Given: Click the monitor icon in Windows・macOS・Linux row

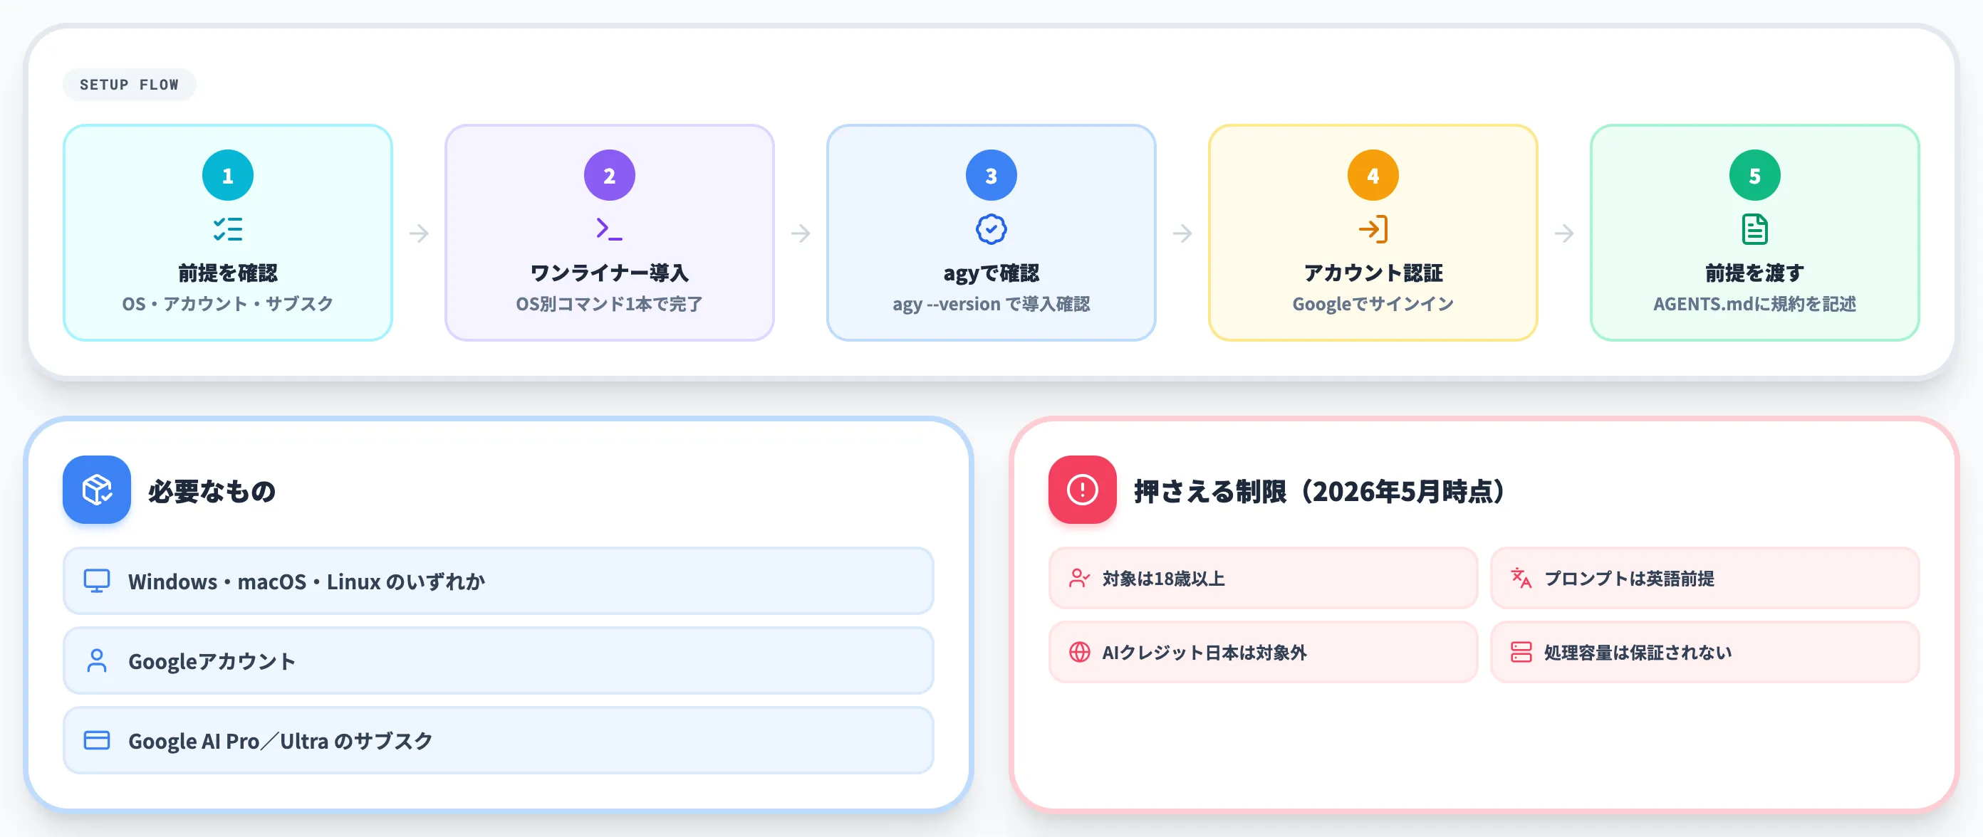Looking at the screenshot, I should point(97,581).
